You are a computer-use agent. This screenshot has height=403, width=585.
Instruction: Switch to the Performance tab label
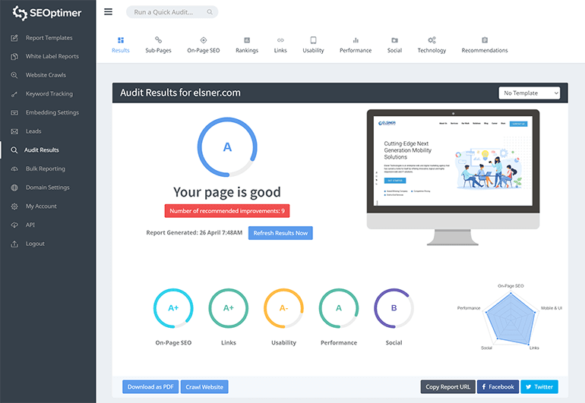pyautogui.click(x=356, y=50)
